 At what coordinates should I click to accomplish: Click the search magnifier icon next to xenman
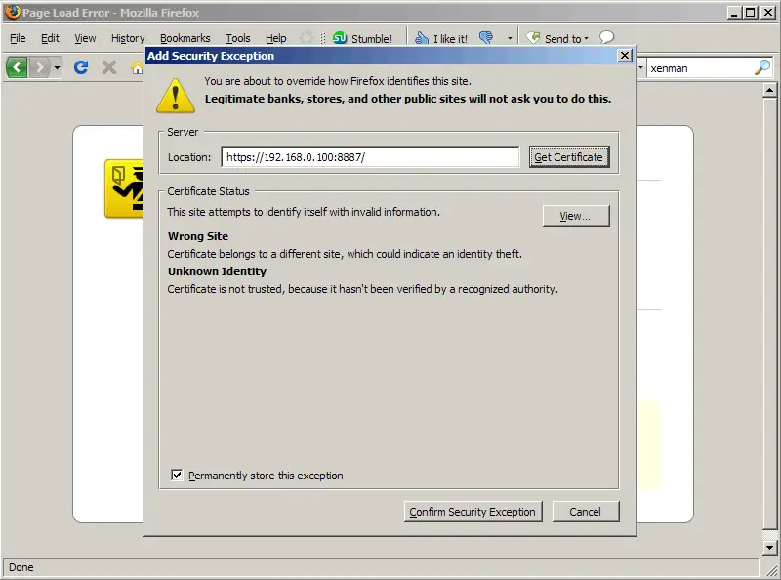click(762, 67)
